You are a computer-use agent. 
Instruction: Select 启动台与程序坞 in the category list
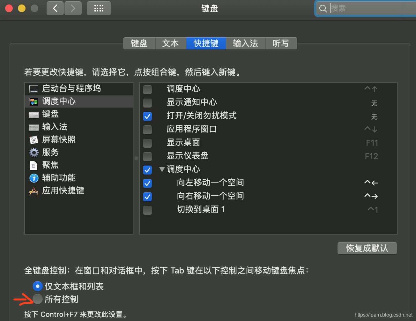click(x=79, y=89)
